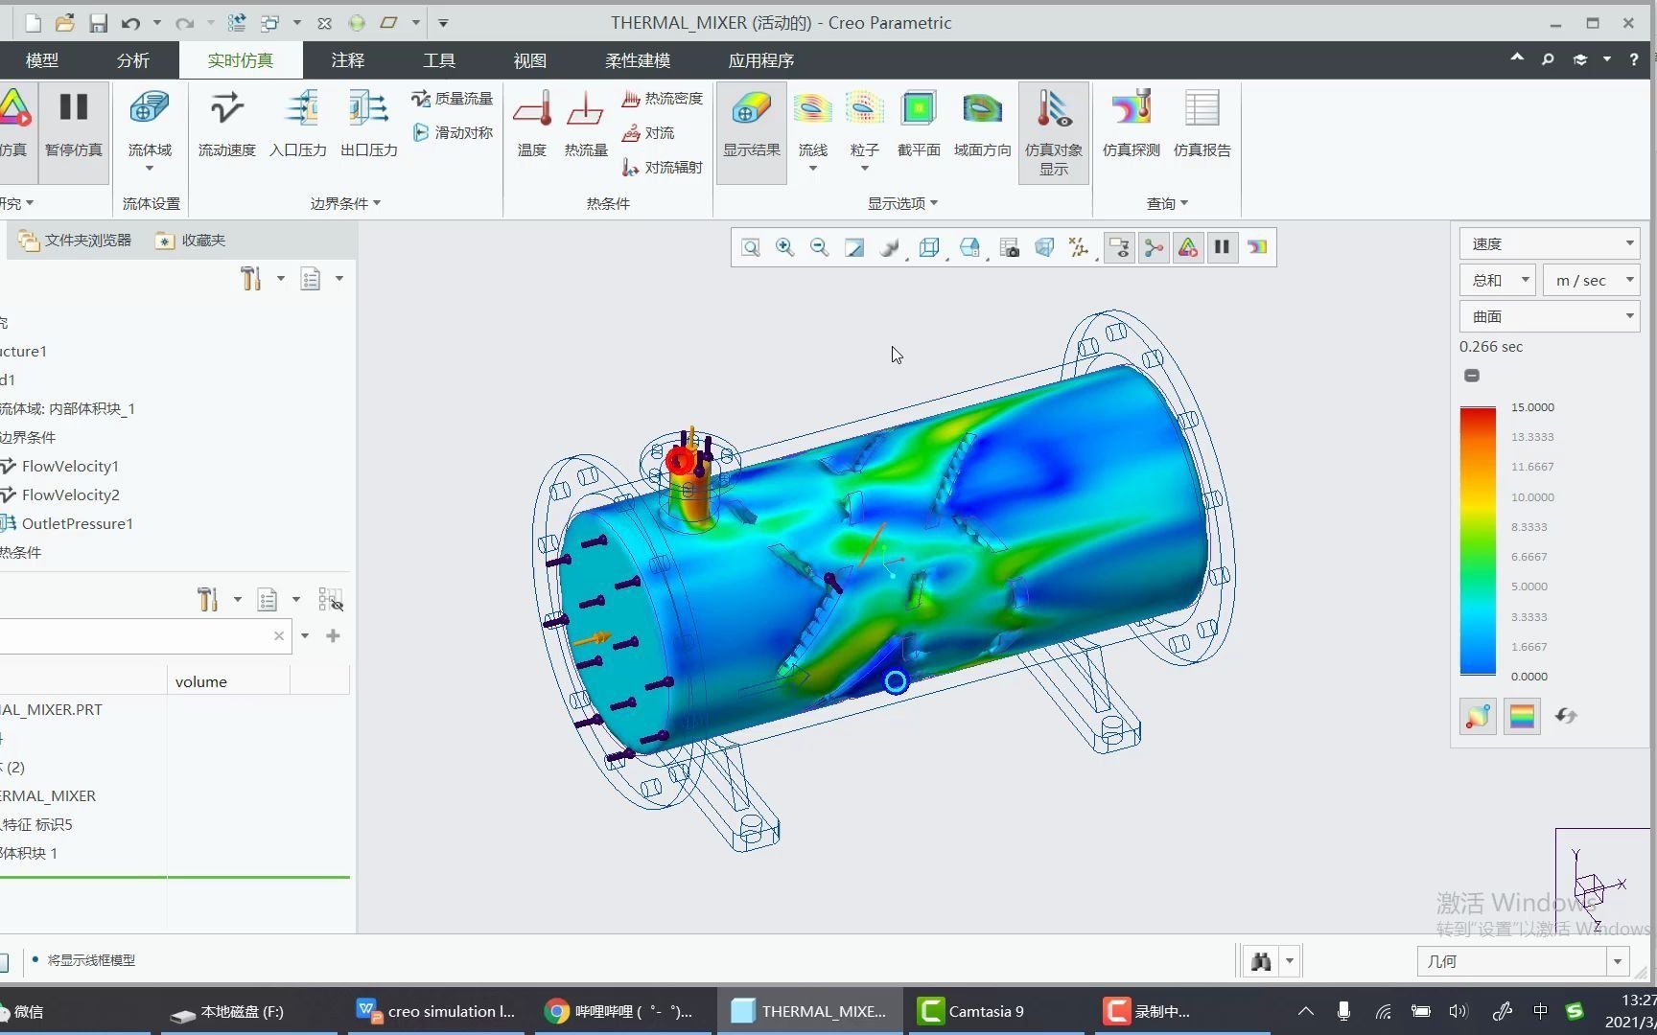The width and height of the screenshot is (1657, 1035).
Task: Click Domain Direction (域面方向) tool
Action: (982, 125)
